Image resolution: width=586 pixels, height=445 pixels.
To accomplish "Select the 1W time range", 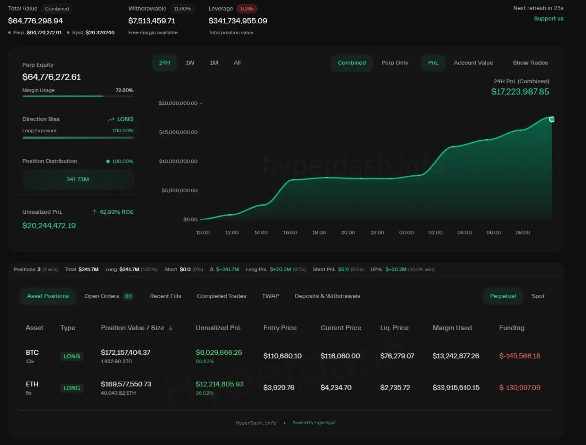I will point(190,63).
